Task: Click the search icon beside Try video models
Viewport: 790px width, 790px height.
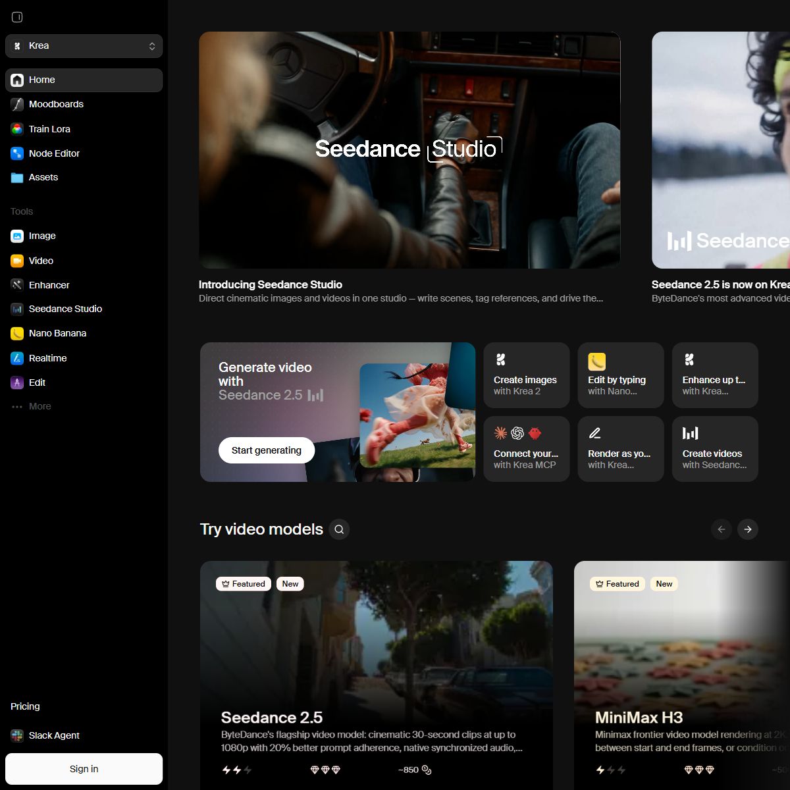Action: [339, 529]
